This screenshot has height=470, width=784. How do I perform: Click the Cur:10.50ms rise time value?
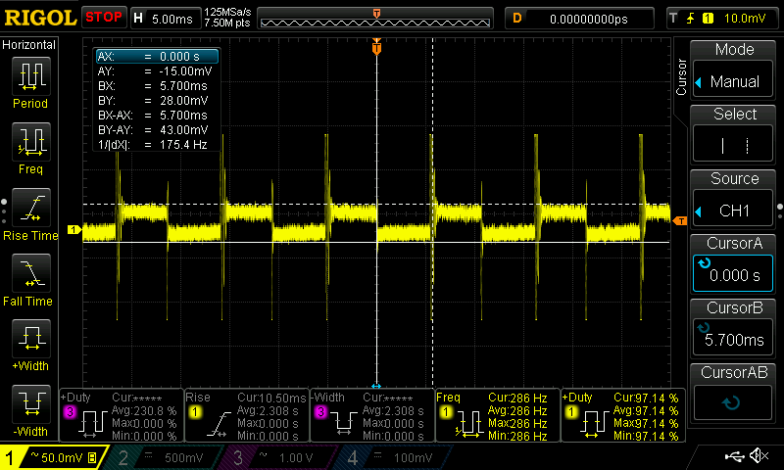coord(271,398)
